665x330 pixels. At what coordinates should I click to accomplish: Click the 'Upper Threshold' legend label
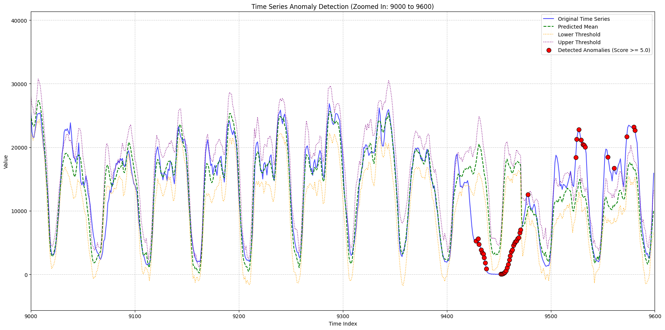point(579,42)
